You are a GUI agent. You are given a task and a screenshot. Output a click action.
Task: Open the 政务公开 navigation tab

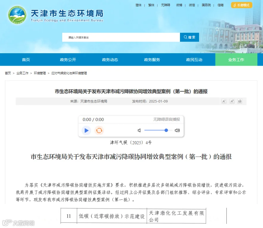(x=68, y=60)
